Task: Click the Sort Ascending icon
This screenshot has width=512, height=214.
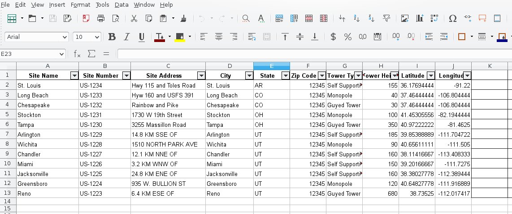Action: (x=357, y=18)
